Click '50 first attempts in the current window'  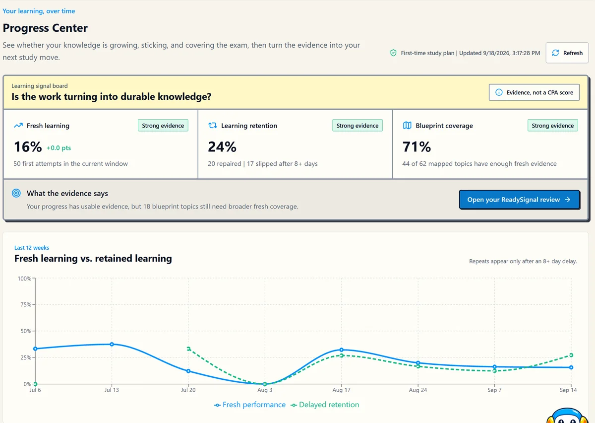point(71,164)
